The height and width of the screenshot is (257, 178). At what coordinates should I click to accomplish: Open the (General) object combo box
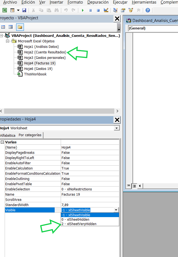[x=153, y=28]
